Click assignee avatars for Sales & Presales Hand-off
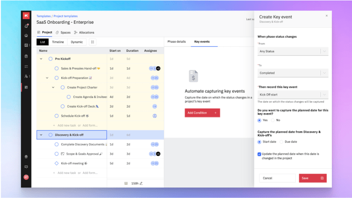The image size is (352, 198). point(155,68)
